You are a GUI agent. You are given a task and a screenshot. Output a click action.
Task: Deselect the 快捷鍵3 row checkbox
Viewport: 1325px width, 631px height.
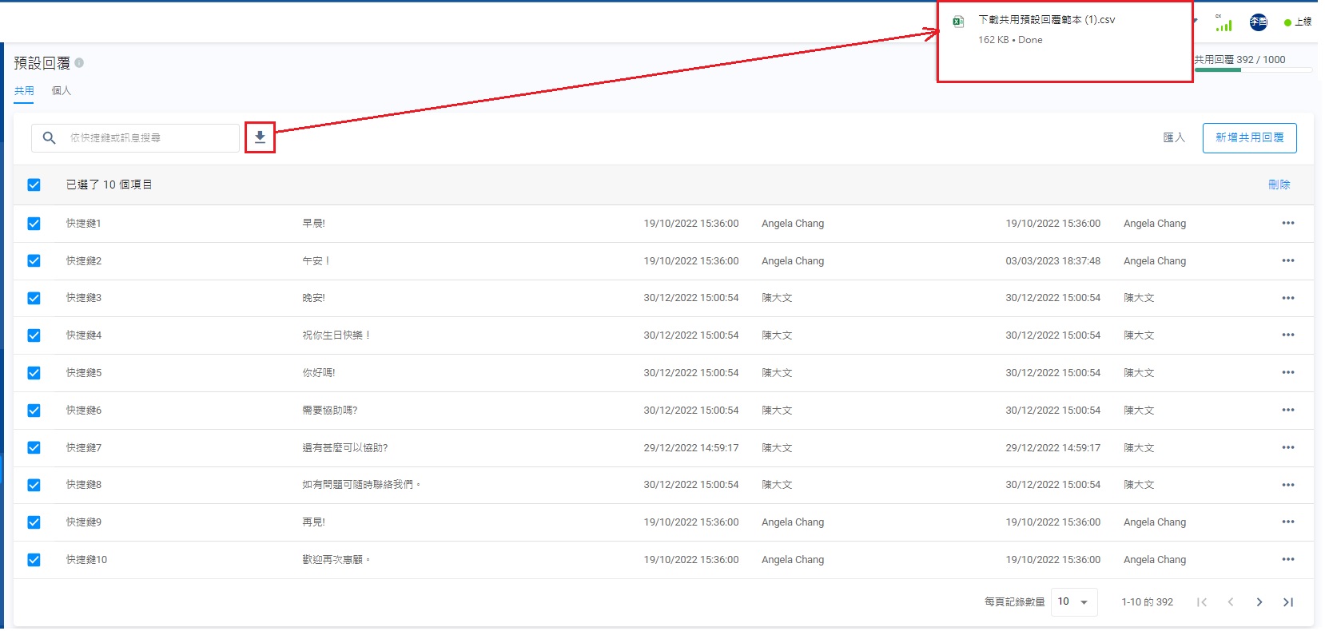click(x=34, y=298)
